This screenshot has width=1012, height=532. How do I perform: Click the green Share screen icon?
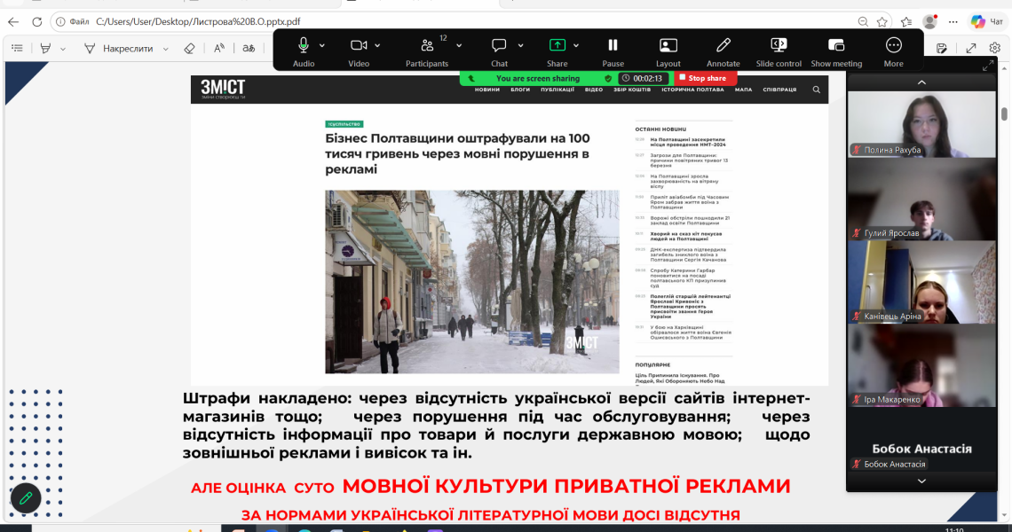pos(557,45)
